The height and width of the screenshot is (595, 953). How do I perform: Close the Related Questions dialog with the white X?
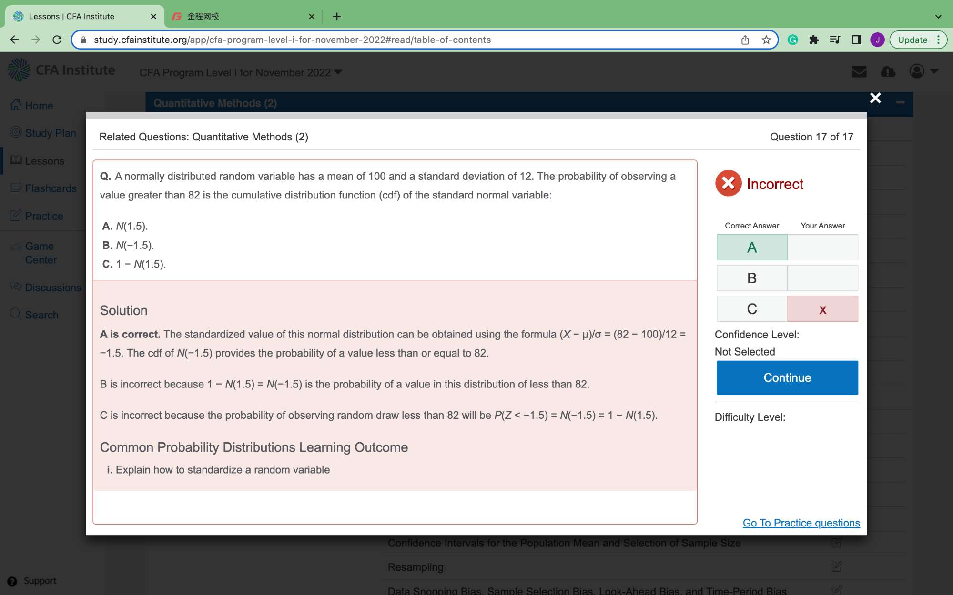(x=875, y=98)
